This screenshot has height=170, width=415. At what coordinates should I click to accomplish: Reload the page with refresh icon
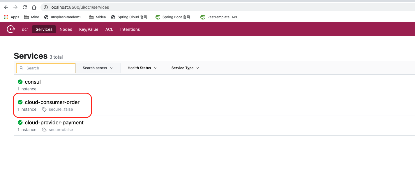(x=25, y=7)
